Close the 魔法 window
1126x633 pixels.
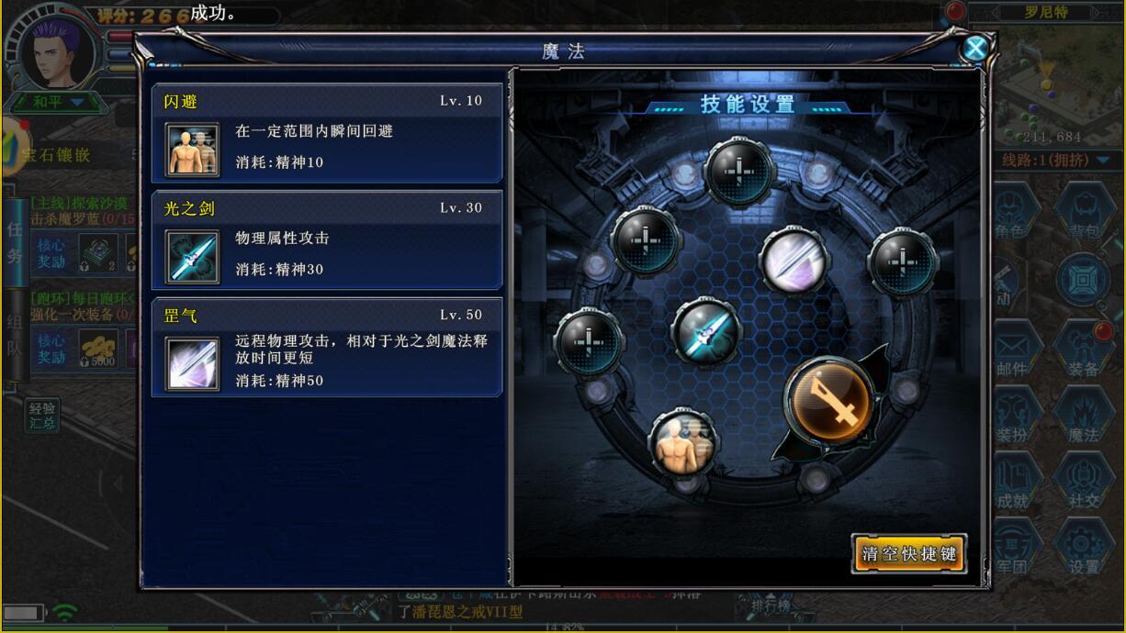click(975, 48)
